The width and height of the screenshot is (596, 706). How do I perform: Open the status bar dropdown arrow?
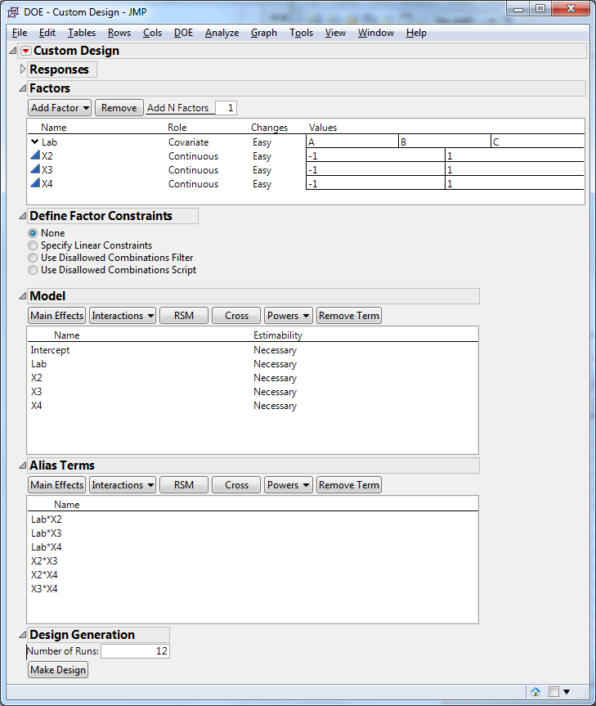[567, 691]
